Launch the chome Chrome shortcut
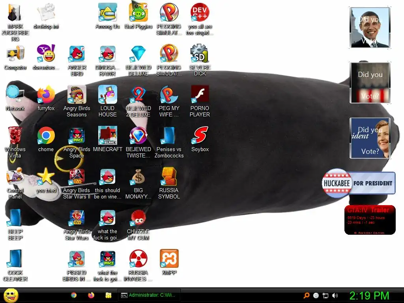 click(46, 135)
